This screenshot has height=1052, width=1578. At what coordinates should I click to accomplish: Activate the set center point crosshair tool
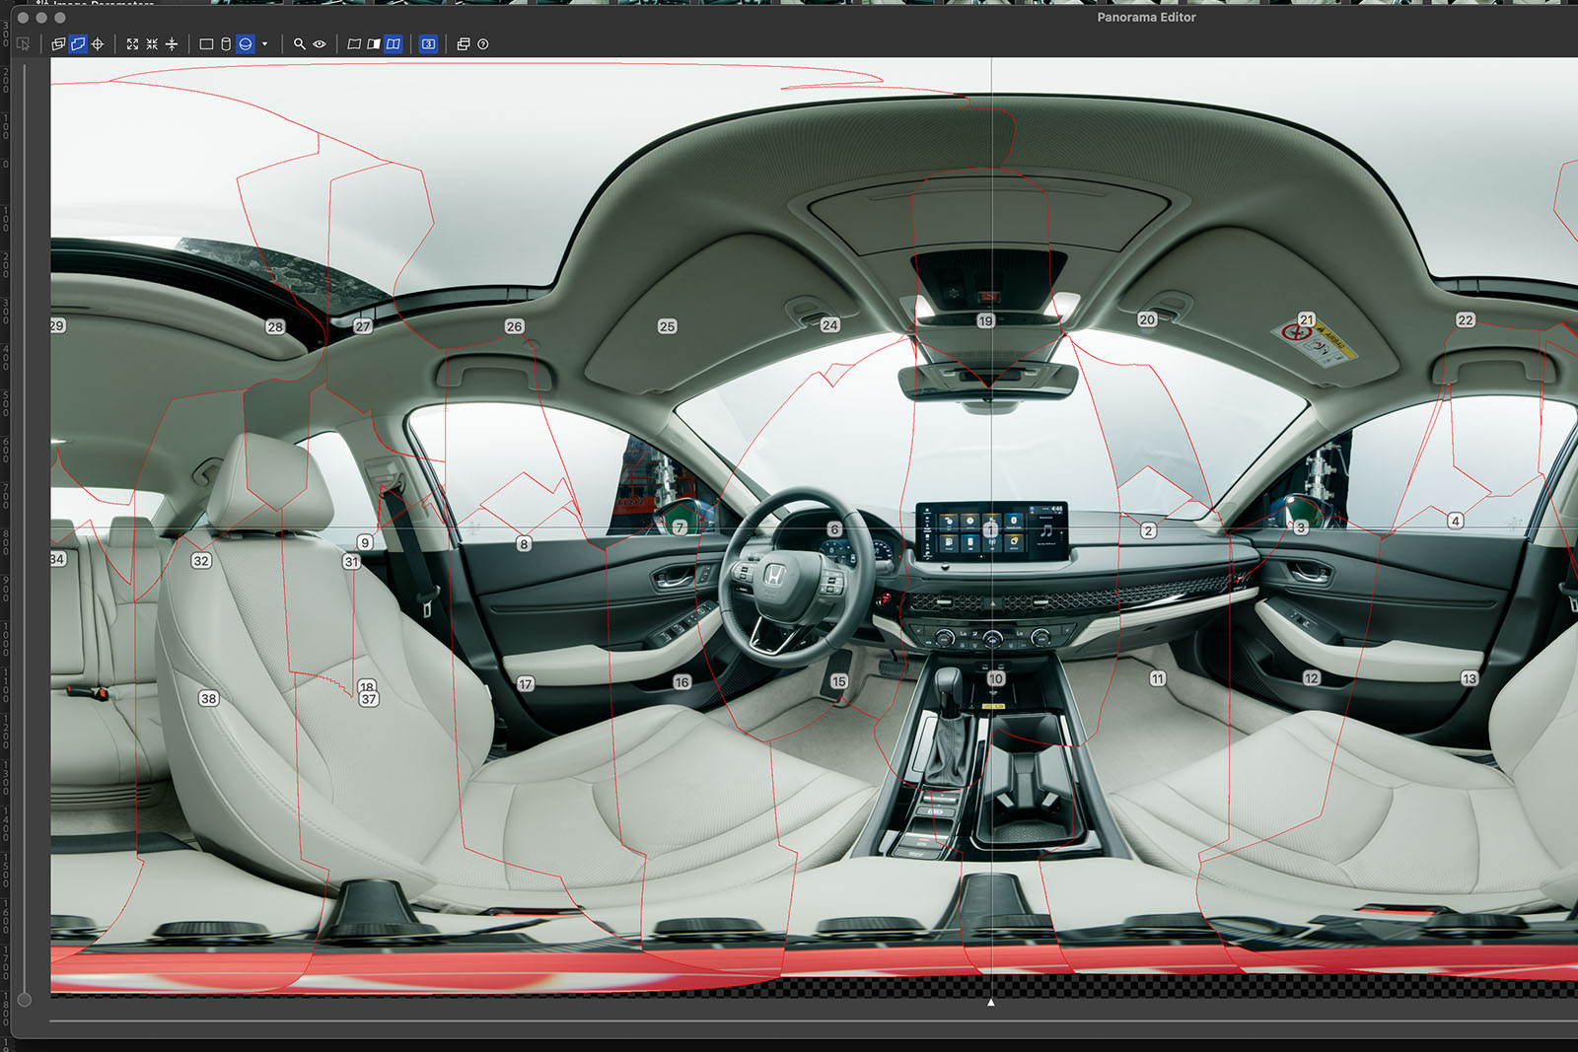(98, 43)
